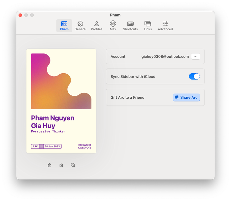Disable Sync Sidebar with iCloud

point(194,77)
